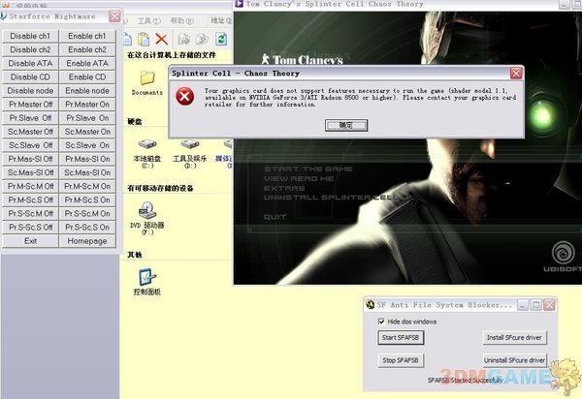Confirm the graphics card error dialog
582x399 pixels.
point(345,125)
